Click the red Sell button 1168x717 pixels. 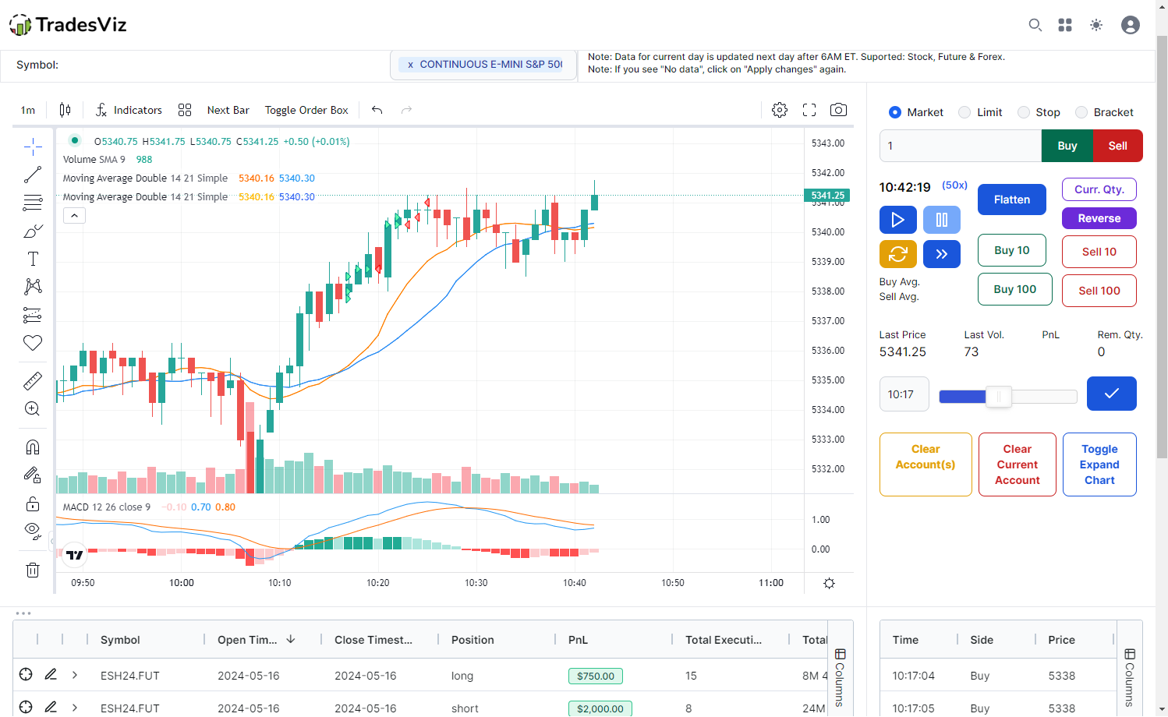click(x=1118, y=146)
